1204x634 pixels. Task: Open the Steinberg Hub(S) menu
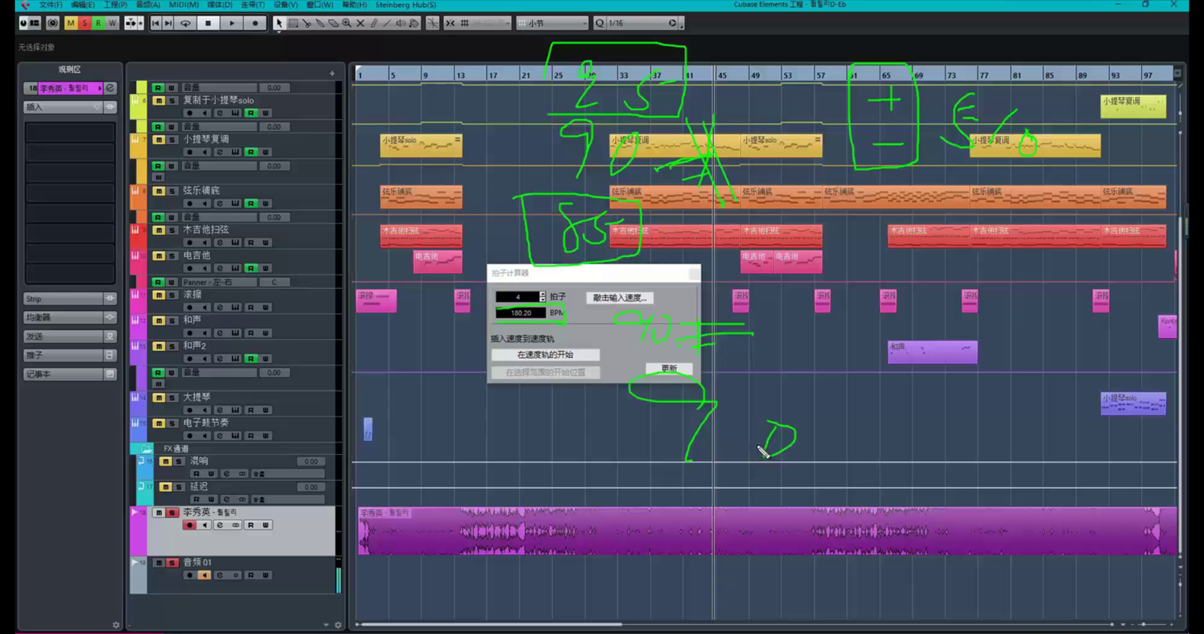click(406, 5)
